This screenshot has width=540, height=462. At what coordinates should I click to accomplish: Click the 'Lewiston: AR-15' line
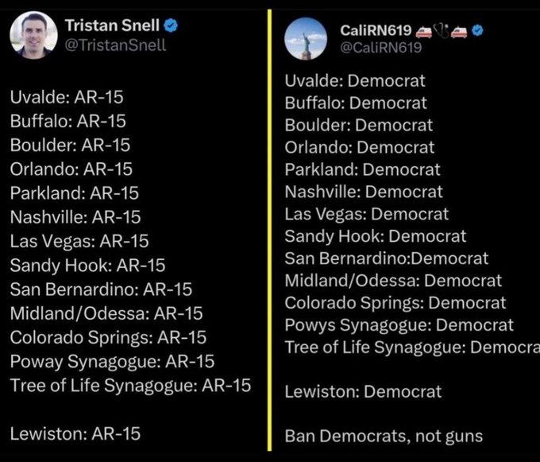[x=75, y=433]
